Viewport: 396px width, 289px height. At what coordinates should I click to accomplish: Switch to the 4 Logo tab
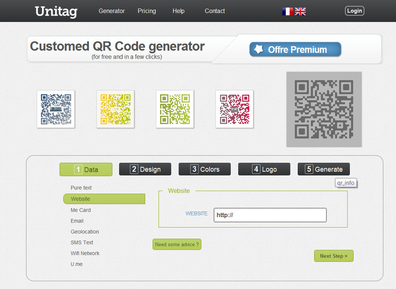[264, 169]
